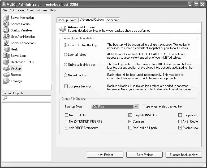Switch to the Schedule tab

tap(113, 20)
